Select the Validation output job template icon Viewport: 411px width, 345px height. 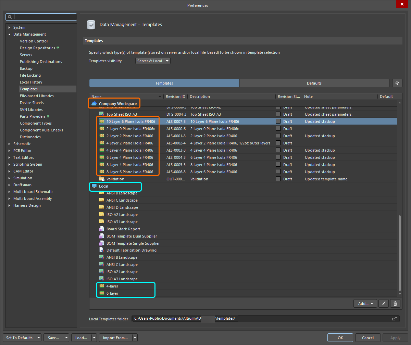pos(101,179)
